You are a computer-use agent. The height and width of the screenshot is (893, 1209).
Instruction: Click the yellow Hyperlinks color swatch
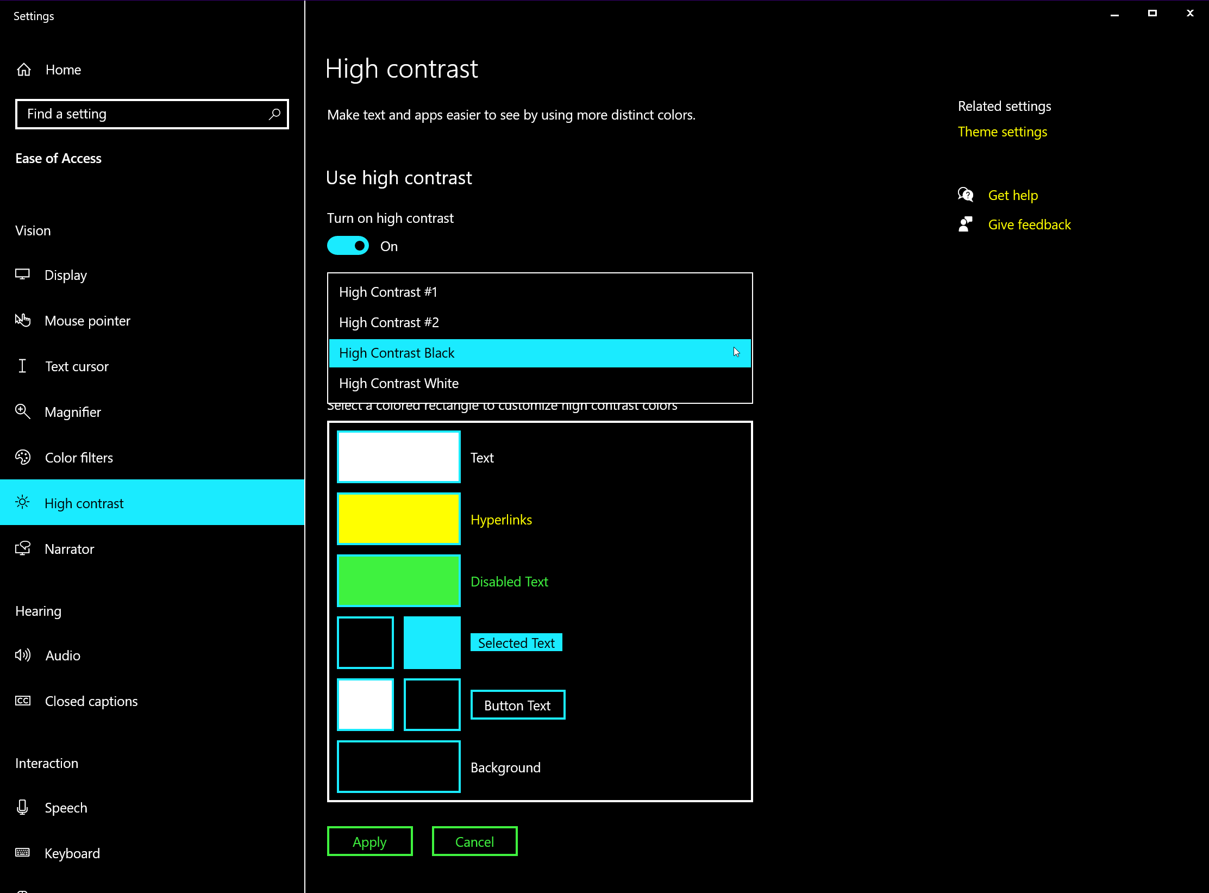click(398, 519)
